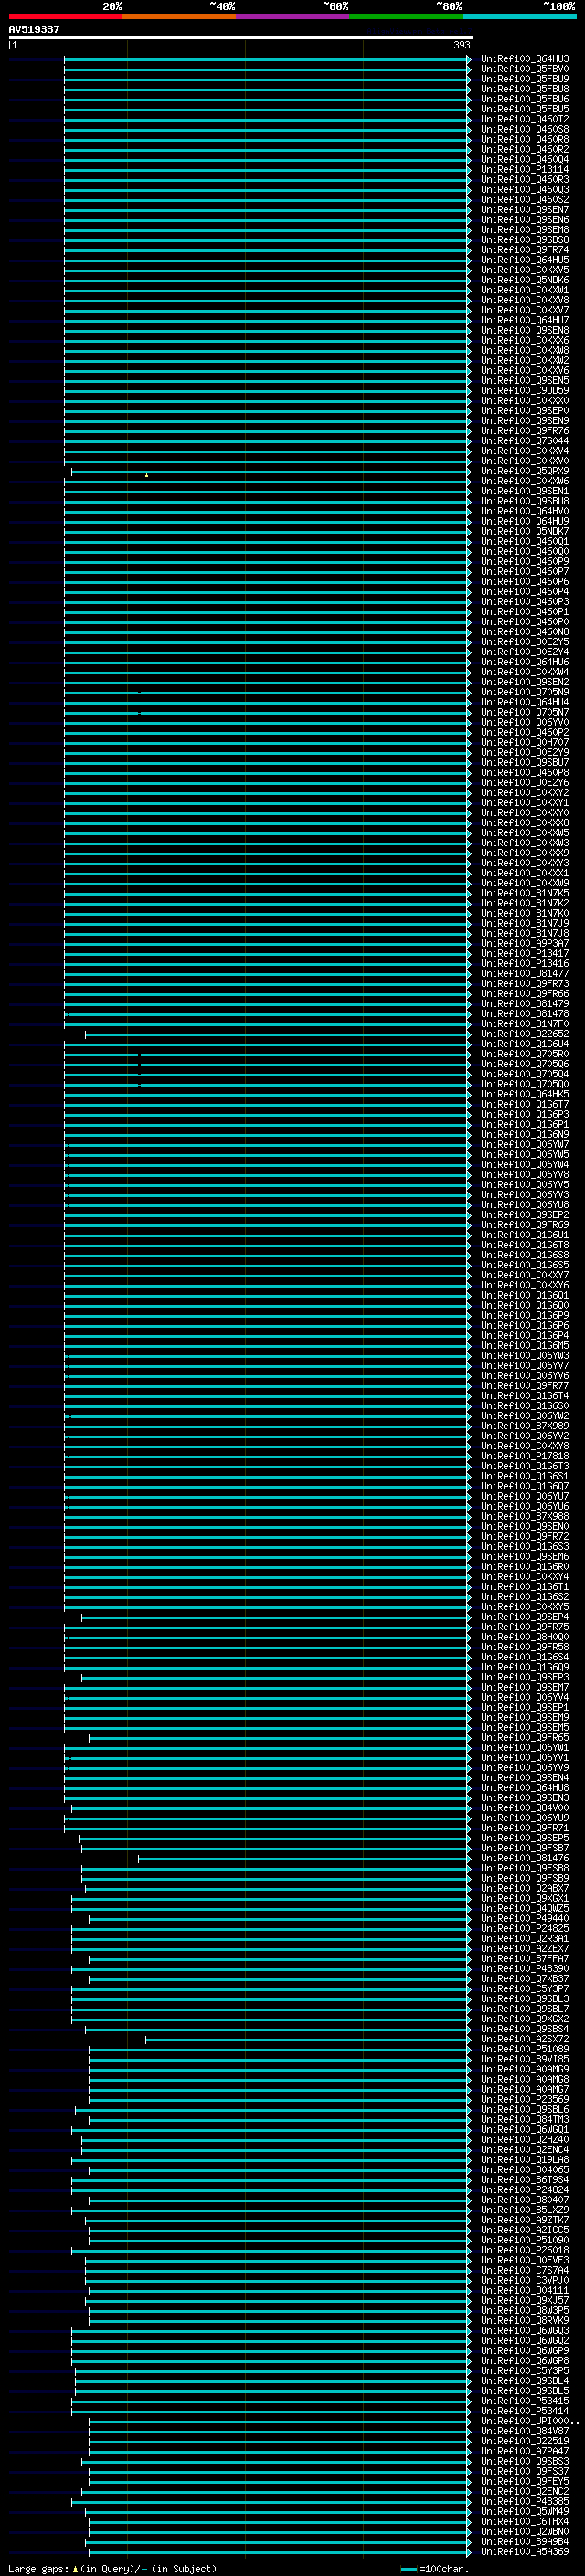Click arrowhead at end of UniRef100_C0KXV8 bar
The height and width of the screenshot is (2576, 585).
[469, 300]
